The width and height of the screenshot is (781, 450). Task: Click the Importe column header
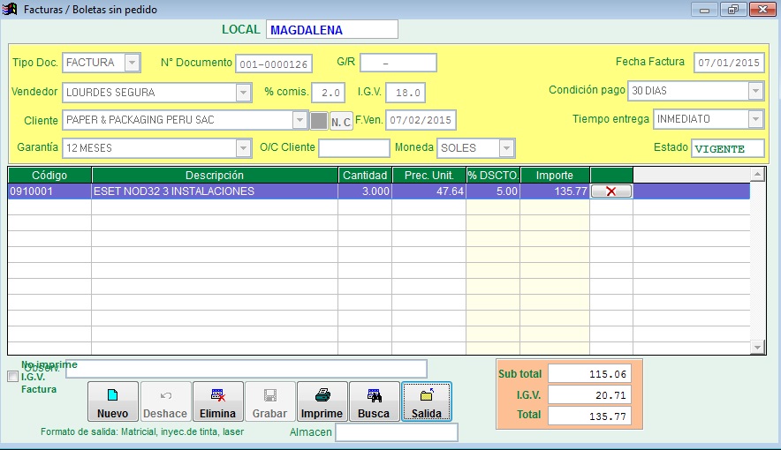click(554, 176)
